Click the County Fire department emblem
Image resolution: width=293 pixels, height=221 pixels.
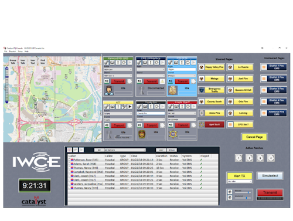click(x=142, y=134)
